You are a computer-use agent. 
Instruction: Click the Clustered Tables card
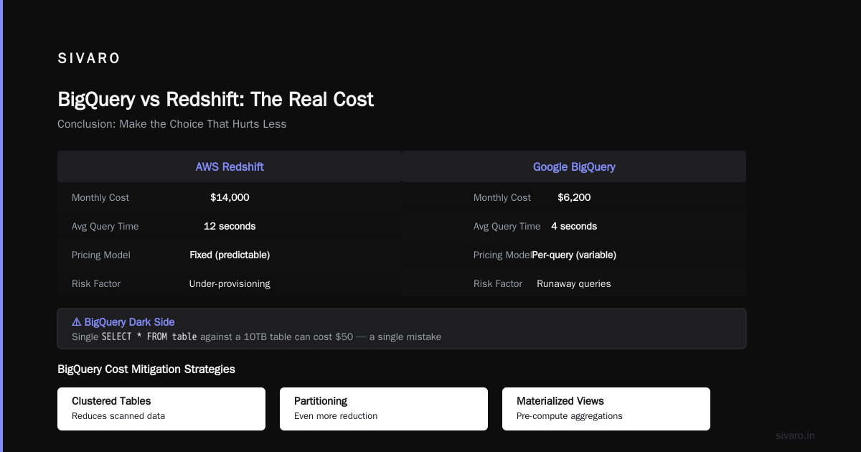[161, 409]
